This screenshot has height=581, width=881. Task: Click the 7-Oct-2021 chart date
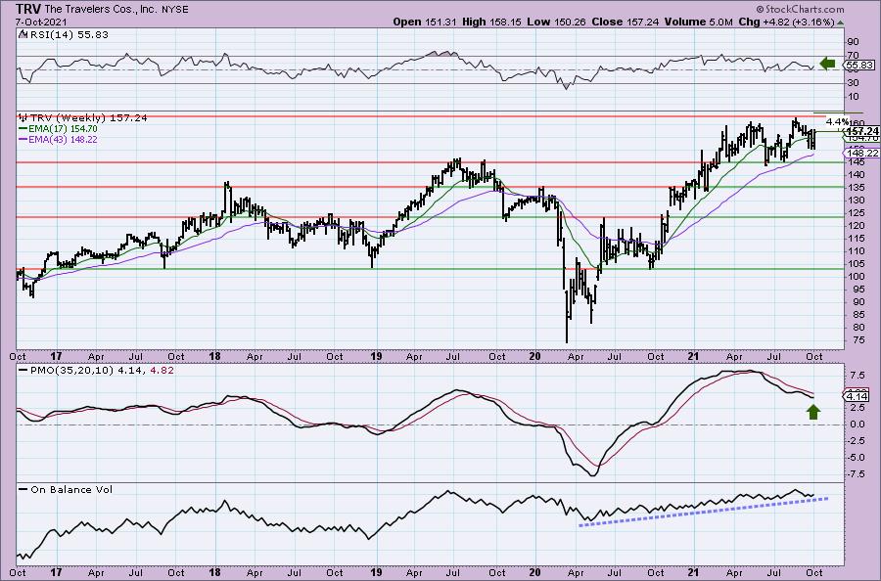tap(41, 22)
